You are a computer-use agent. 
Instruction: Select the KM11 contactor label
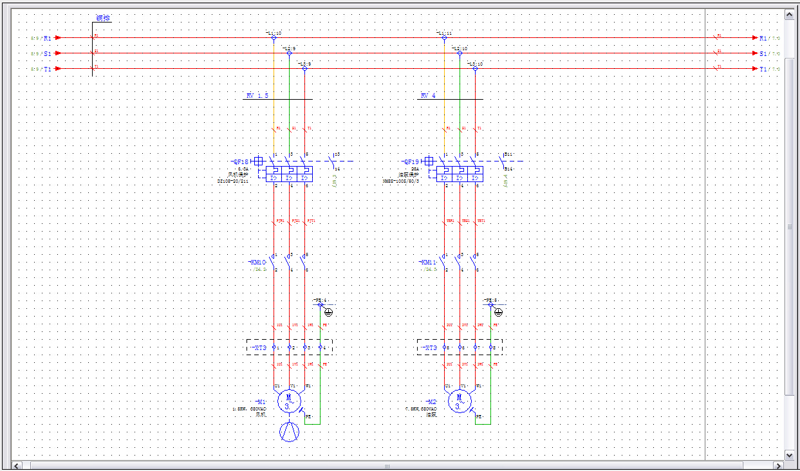point(428,263)
